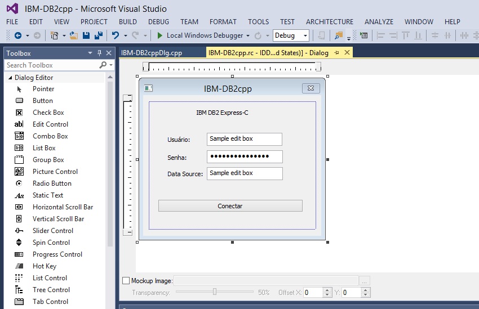Pick the Picture Control toolbox icon
The image size is (479, 309).
[19, 172]
